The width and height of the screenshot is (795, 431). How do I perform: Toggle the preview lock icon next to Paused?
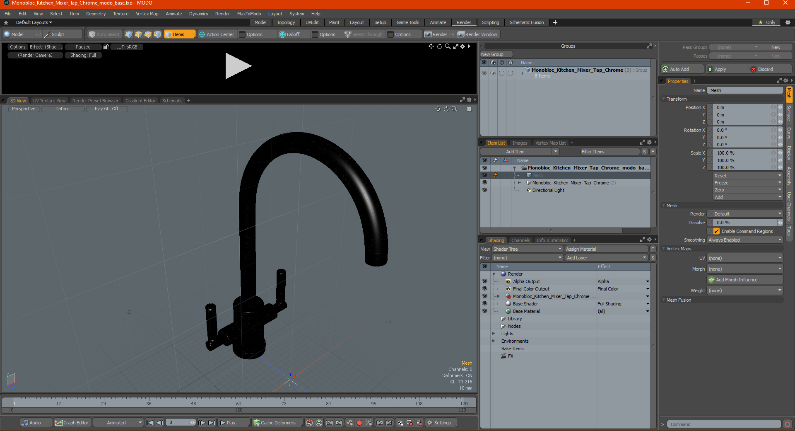click(106, 47)
